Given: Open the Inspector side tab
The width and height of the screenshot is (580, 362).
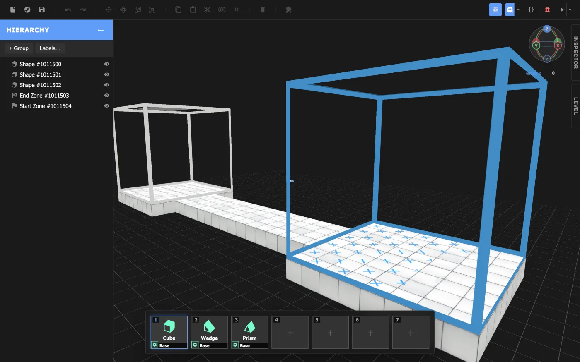Looking at the screenshot, I should pos(575,53).
